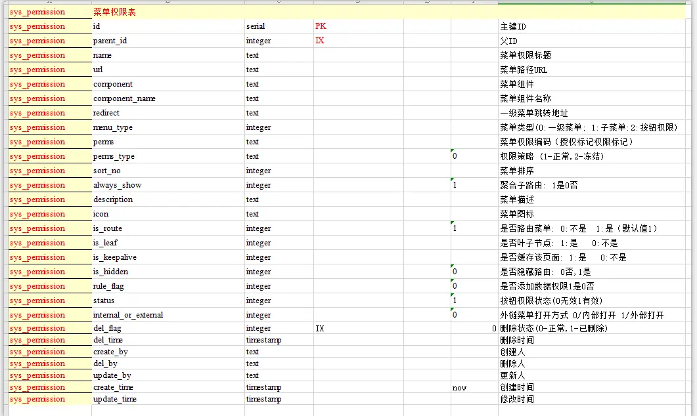This screenshot has width=697, height=416.
Task: Click the 'serial' type cell
Action: (x=279, y=26)
